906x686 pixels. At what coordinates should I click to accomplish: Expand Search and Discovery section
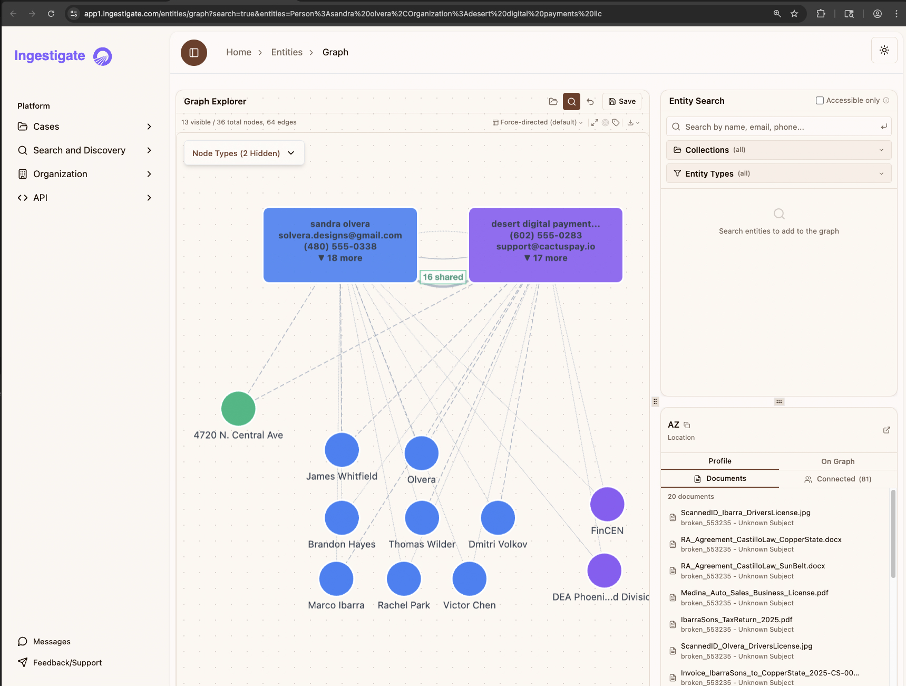(x=85, y=150)
